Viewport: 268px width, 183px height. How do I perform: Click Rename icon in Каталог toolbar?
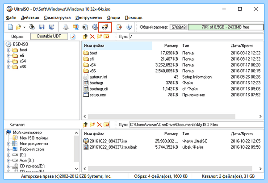point(106,125)
